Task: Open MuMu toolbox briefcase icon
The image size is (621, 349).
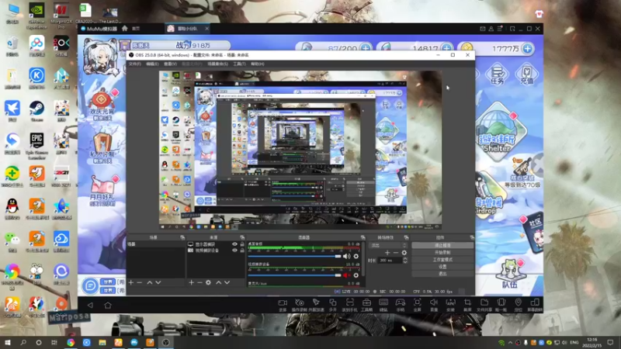Action: coord(366,304)
